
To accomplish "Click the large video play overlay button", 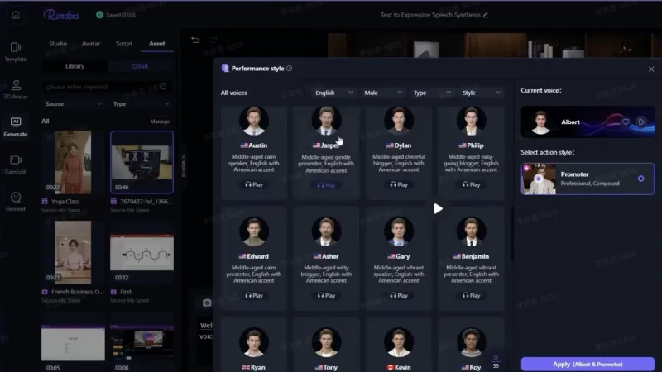I will click(x=438, y=208).
